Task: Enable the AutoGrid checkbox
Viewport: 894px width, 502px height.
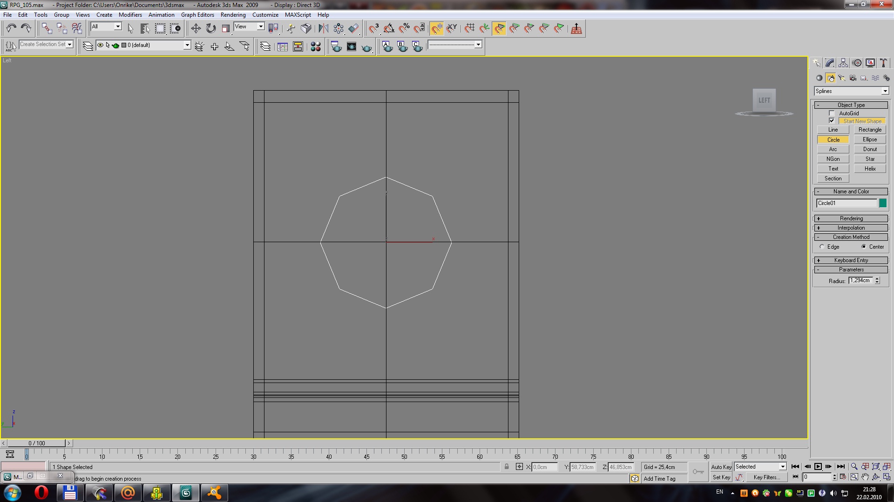Action: click(x=832, y=113)
